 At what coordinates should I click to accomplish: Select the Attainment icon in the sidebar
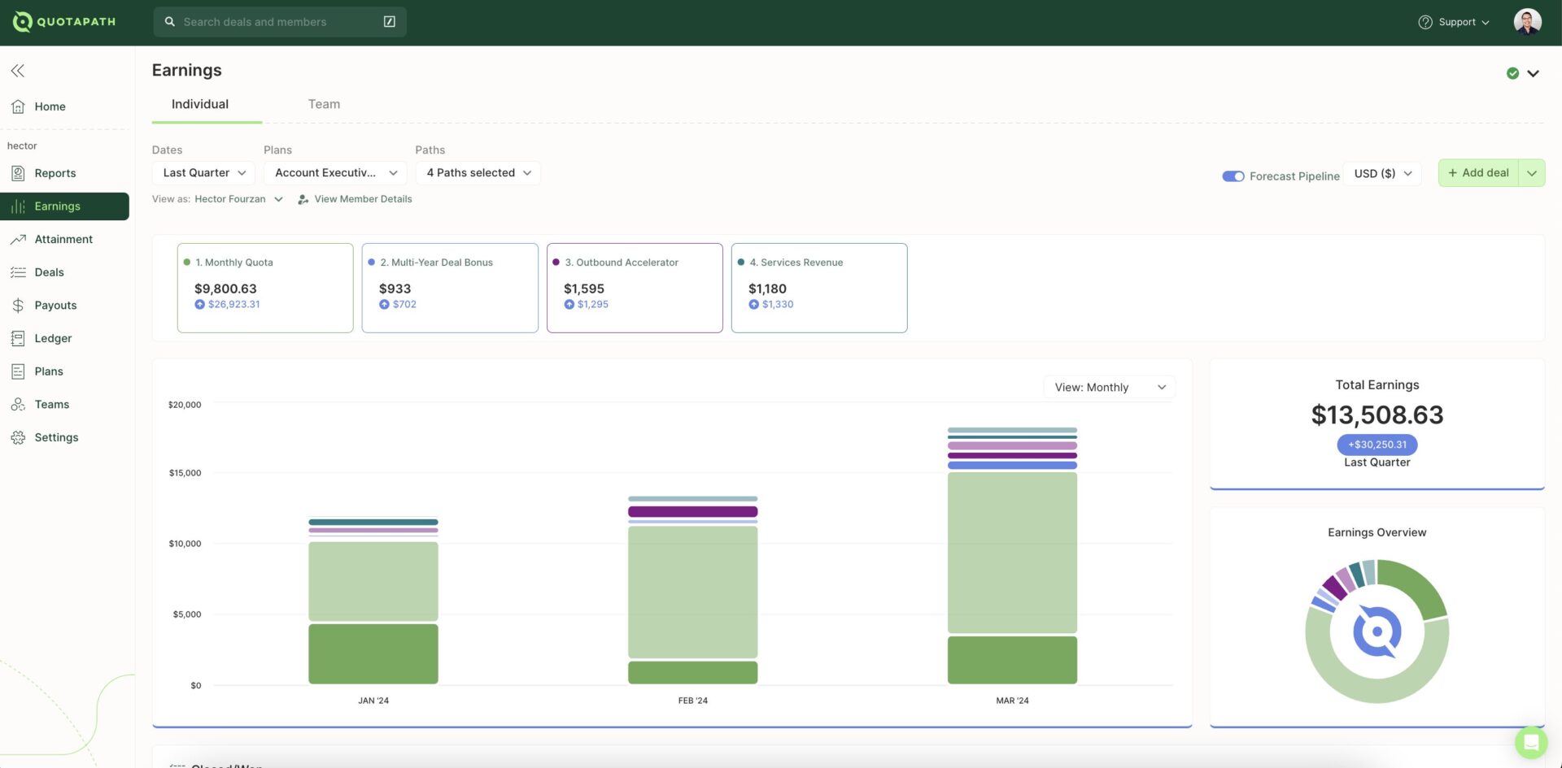(x=18, y=238)
